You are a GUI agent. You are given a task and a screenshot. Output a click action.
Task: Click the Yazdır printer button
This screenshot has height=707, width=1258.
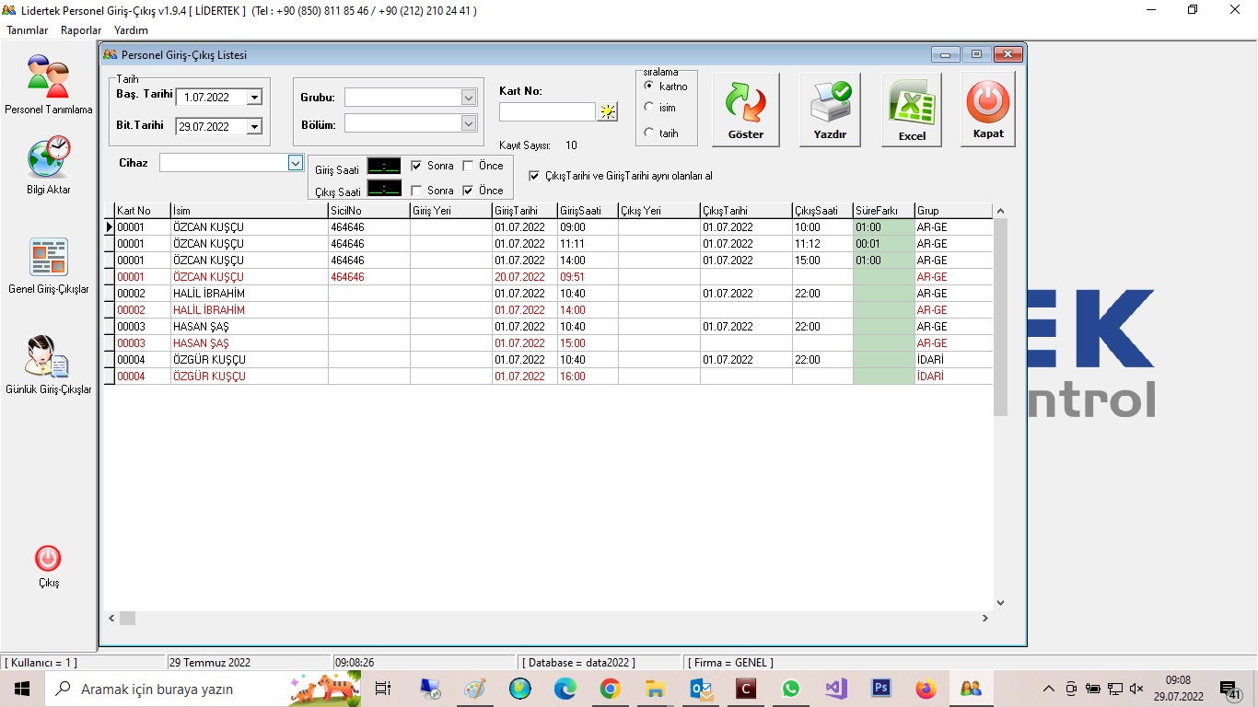click(830, 110)
